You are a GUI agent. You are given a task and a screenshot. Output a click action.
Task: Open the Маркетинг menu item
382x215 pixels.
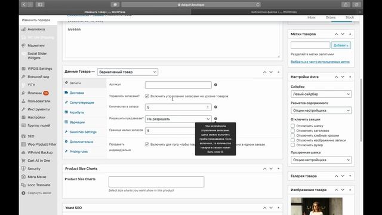pyautogui.click(x=36, y=45)
